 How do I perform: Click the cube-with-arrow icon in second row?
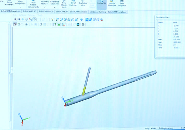[27, 24]
